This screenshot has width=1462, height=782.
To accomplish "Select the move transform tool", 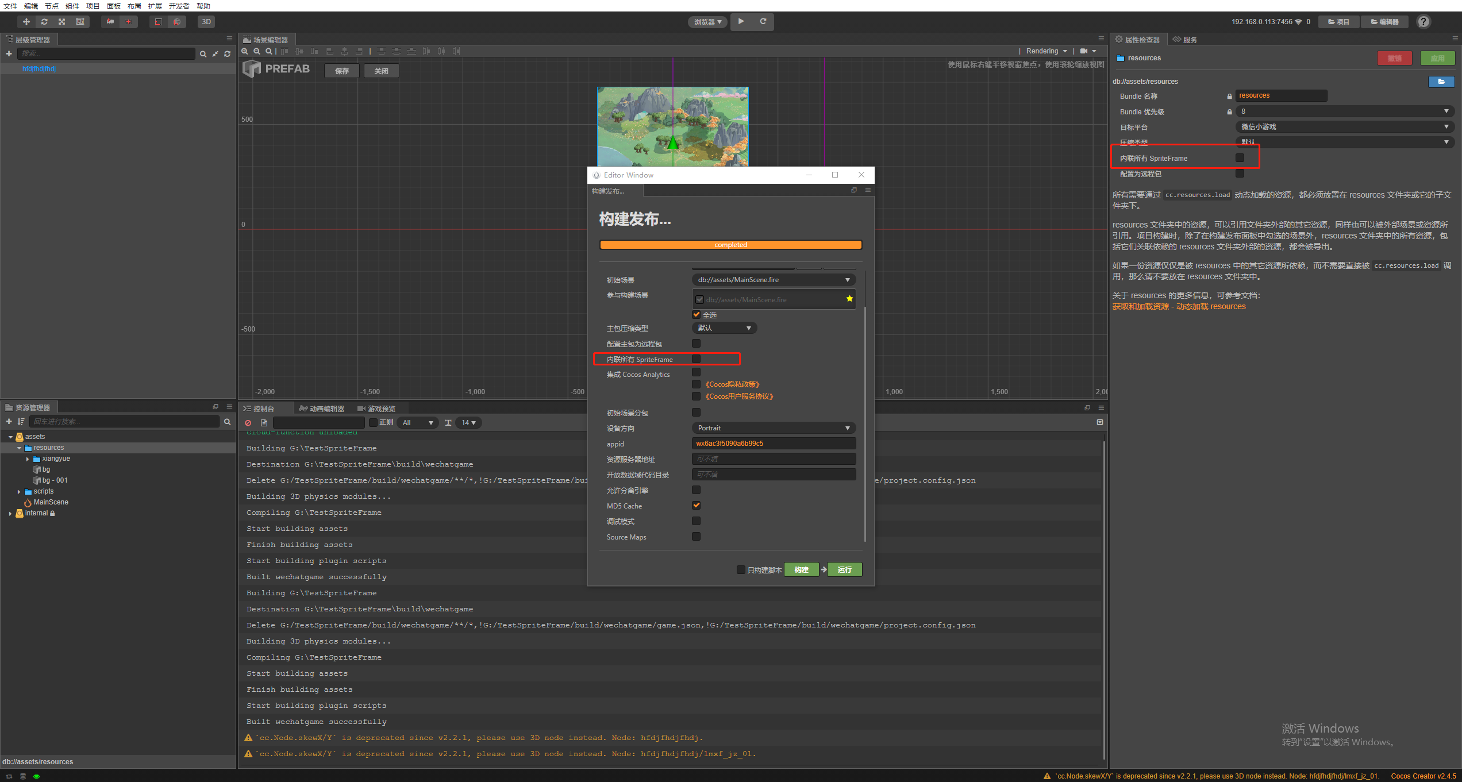I will 26,22.
